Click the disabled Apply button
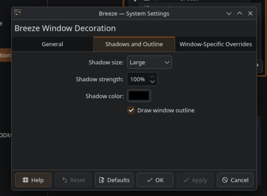The width and height of the screenshot is (267, 196). (195, 180)
